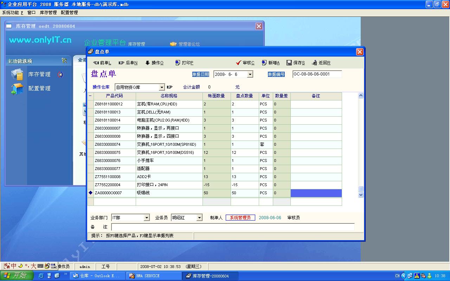Viewport: 450px width, 281px height.
Task: Create a new sheet with 新增
Action: tap(270, 63)
